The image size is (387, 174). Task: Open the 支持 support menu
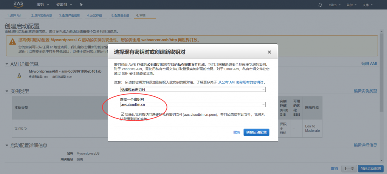(x=367, y=5)
